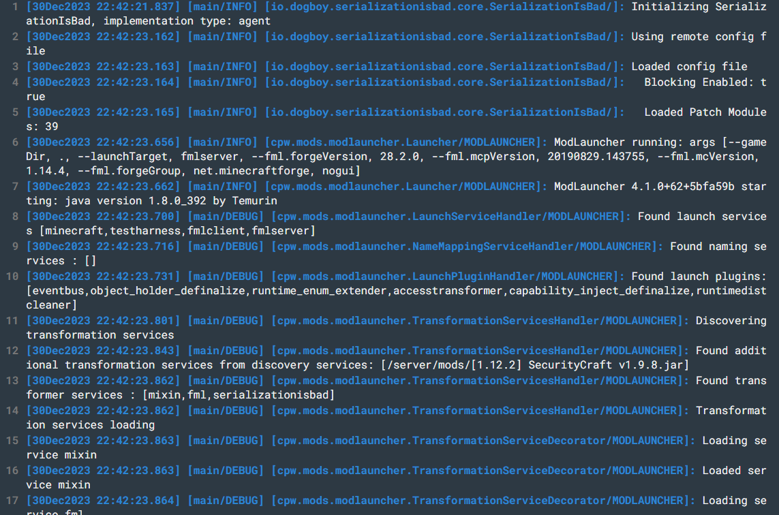Click line number 6 in the gutter

point(16,142)
